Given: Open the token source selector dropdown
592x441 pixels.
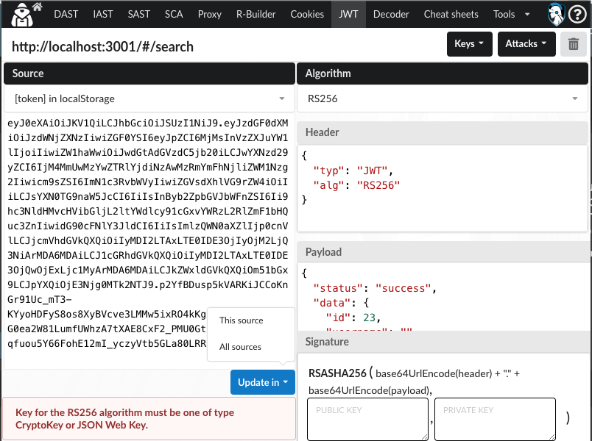Looking at the screenshot, I should point(149,98).
